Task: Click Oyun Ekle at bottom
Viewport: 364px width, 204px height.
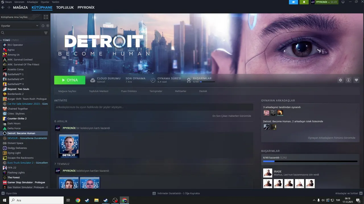Action: (9, 193)
